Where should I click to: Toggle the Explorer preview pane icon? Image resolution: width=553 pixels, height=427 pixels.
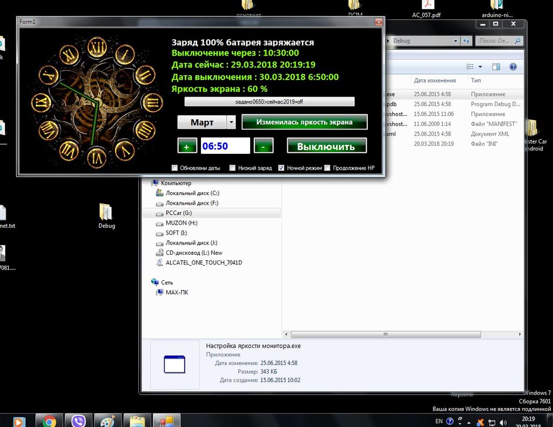496,67
